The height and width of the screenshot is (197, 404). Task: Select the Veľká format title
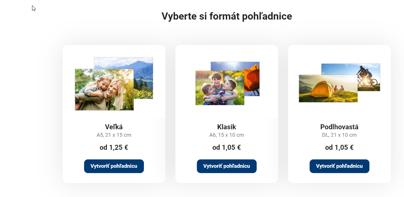coord(114,127)
